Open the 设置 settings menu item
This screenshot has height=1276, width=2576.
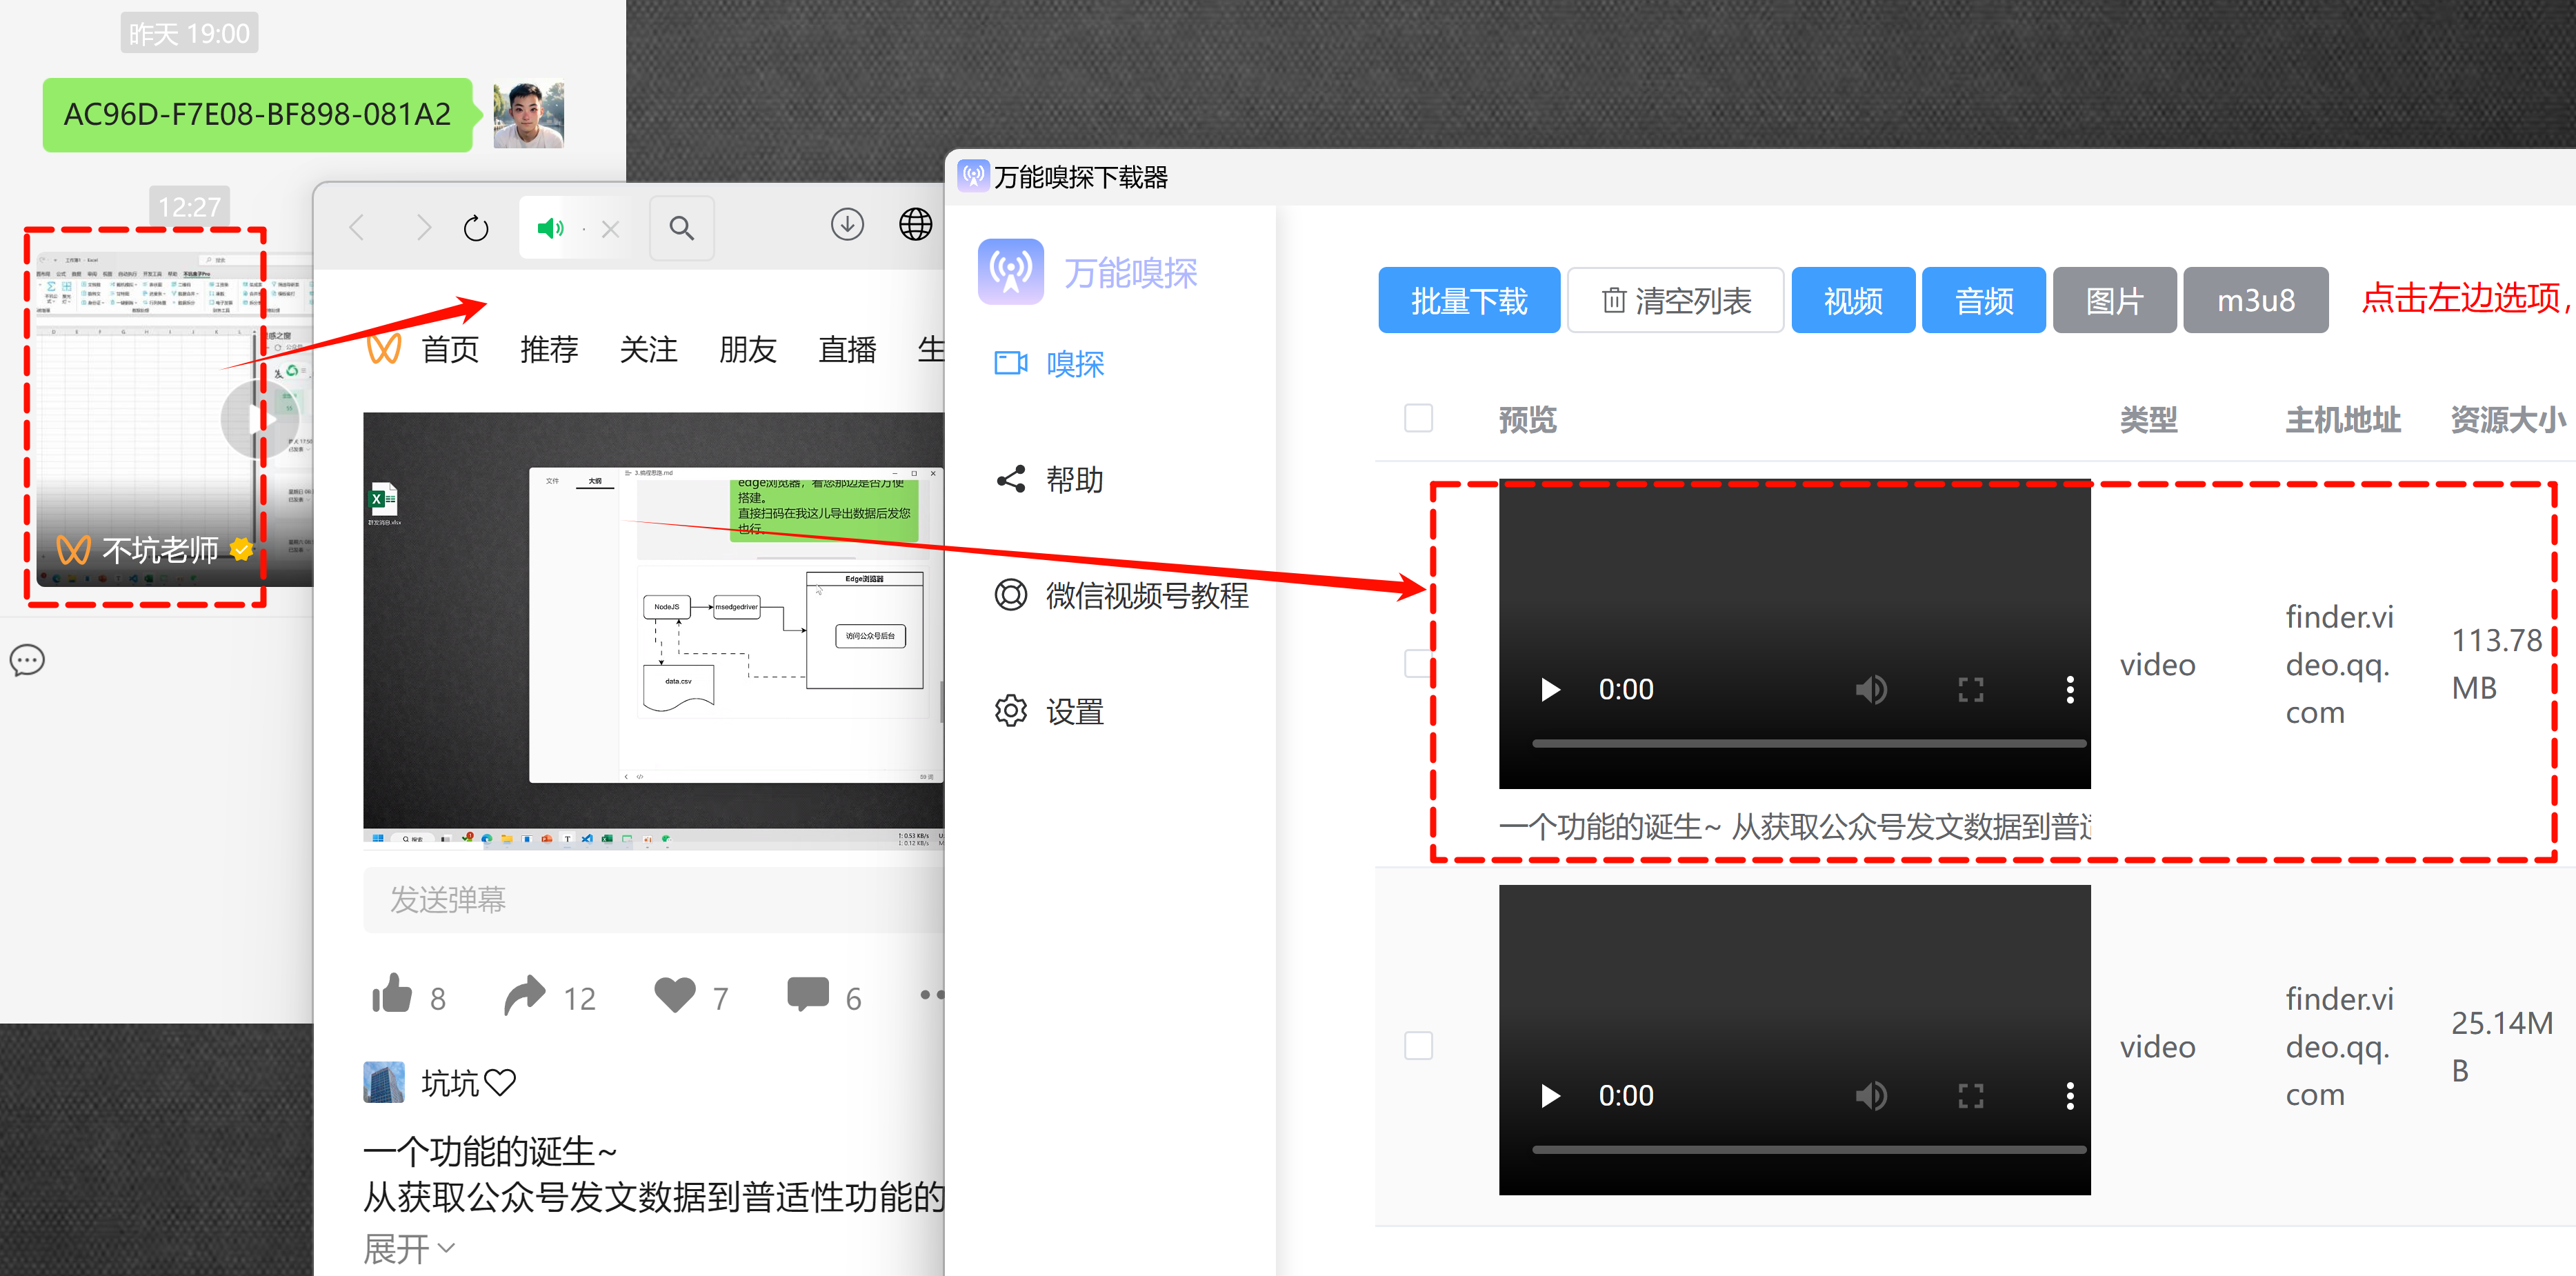click(1074, 712)
